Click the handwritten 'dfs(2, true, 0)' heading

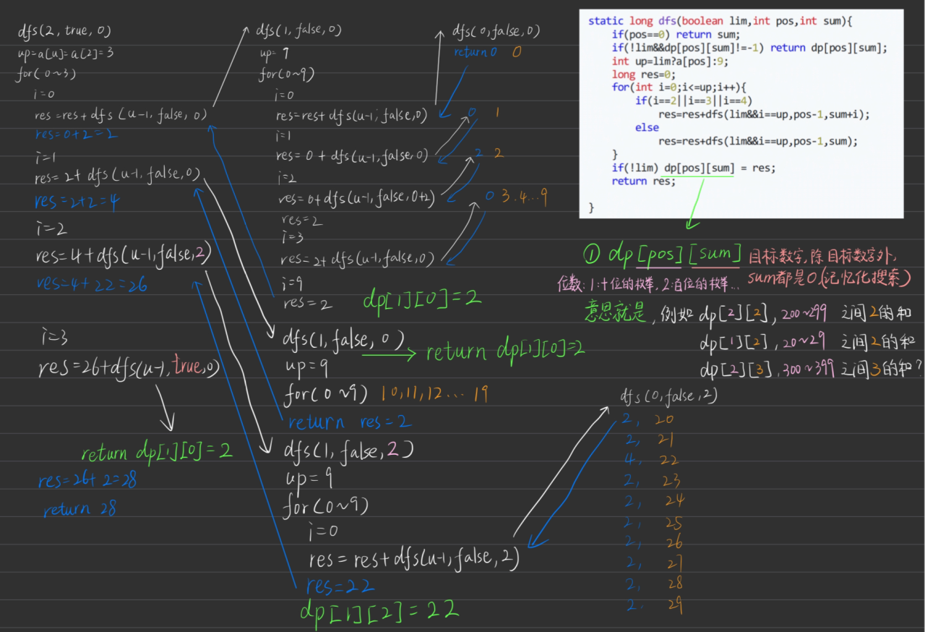[65, 31]
